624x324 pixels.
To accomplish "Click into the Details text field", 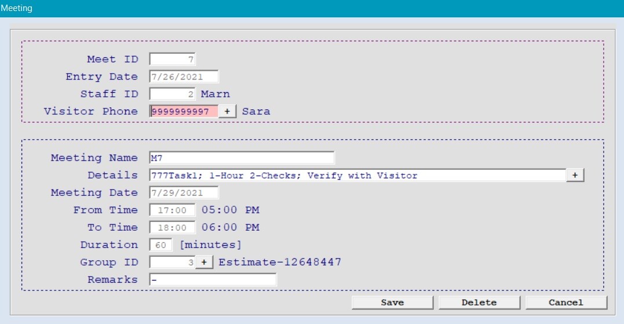I will 357,175.
